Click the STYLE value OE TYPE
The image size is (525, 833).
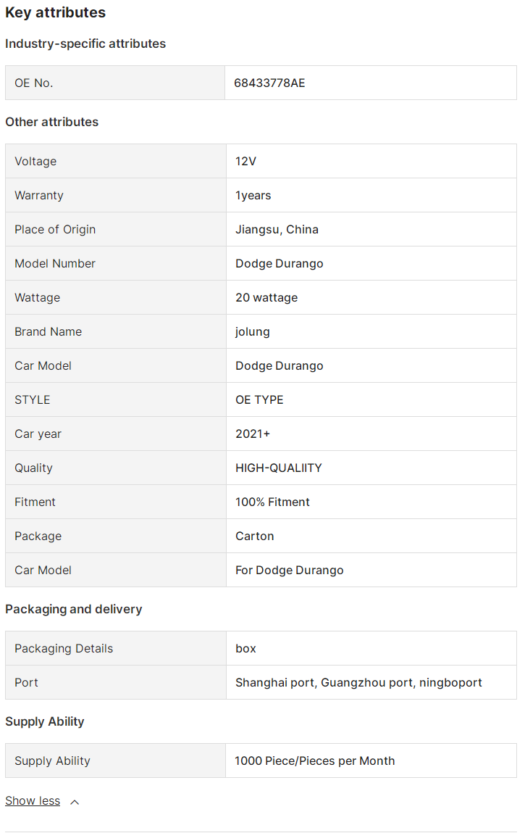259,400
